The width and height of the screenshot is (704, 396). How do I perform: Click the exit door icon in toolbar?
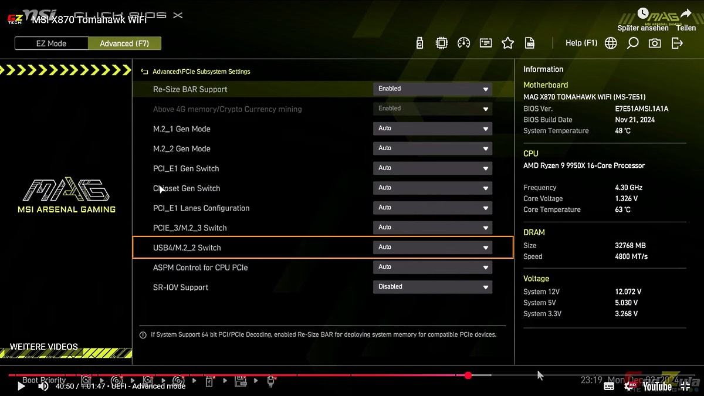[x=677, y=43]
